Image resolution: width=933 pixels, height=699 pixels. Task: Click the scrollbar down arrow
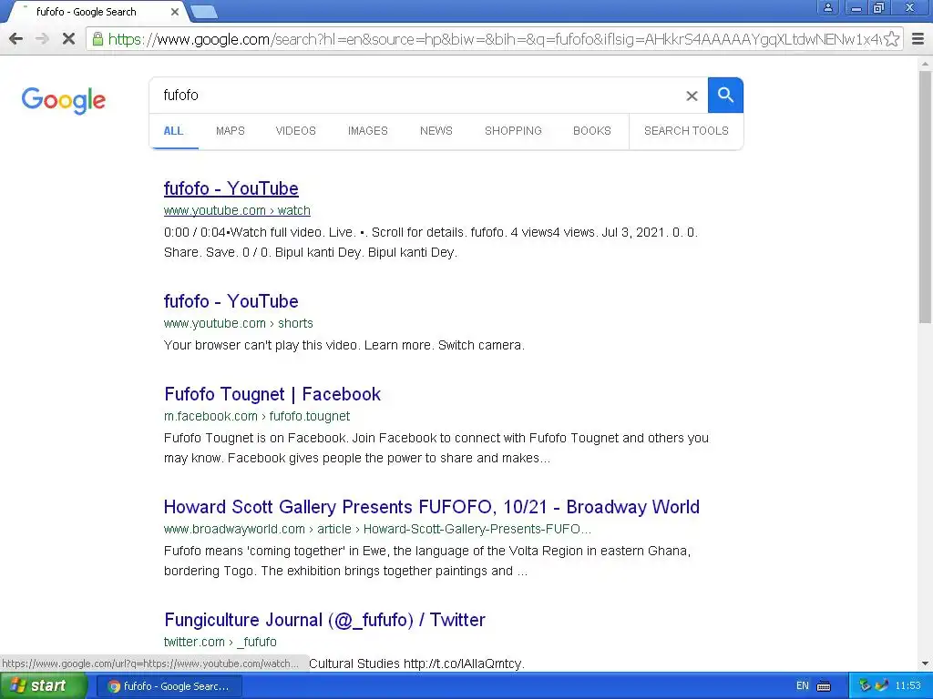(x=925, y=664)
